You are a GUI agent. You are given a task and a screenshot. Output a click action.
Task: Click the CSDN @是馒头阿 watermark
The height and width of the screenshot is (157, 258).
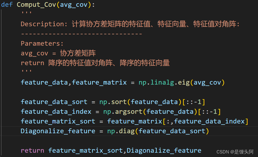235,152
